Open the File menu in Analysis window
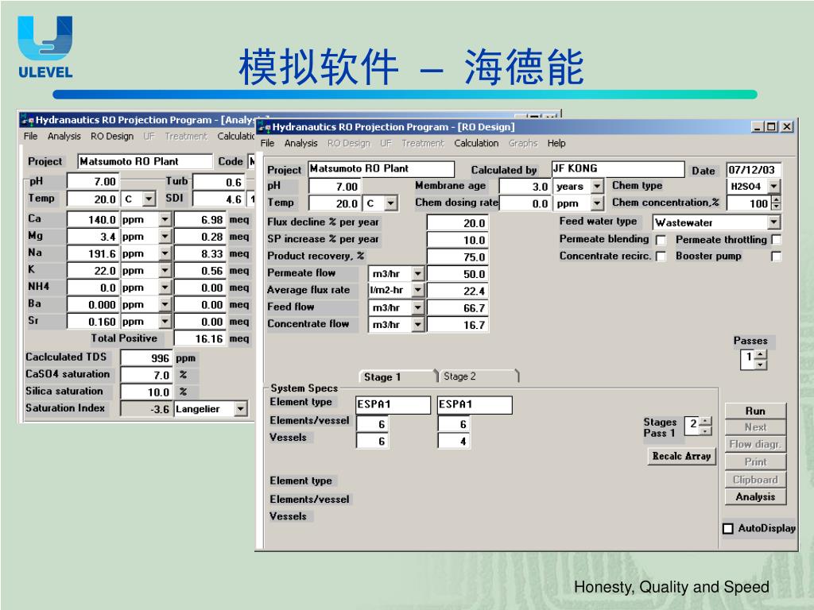 pyautogui.click(x=31, y=136)
